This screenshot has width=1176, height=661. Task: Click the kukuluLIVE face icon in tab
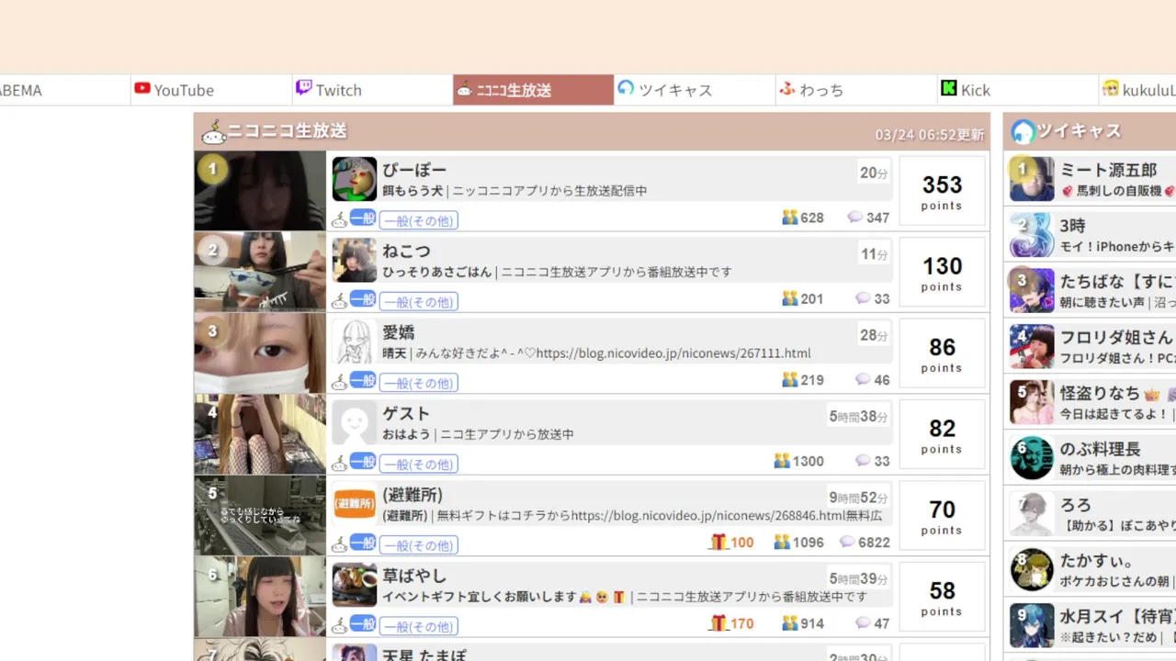pyautogui.click(x=1111, y=89)
